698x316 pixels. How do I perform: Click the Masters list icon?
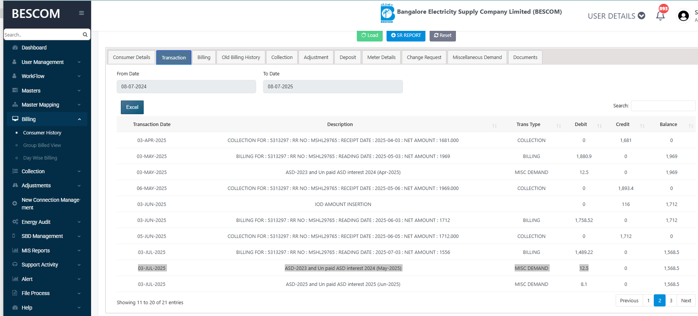coord(15,90)
